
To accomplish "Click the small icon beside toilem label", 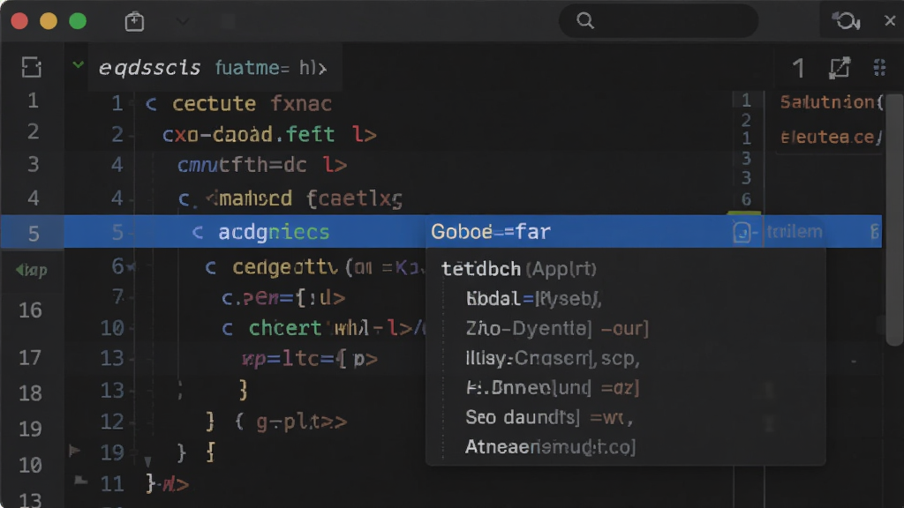I will coord(743,232).
